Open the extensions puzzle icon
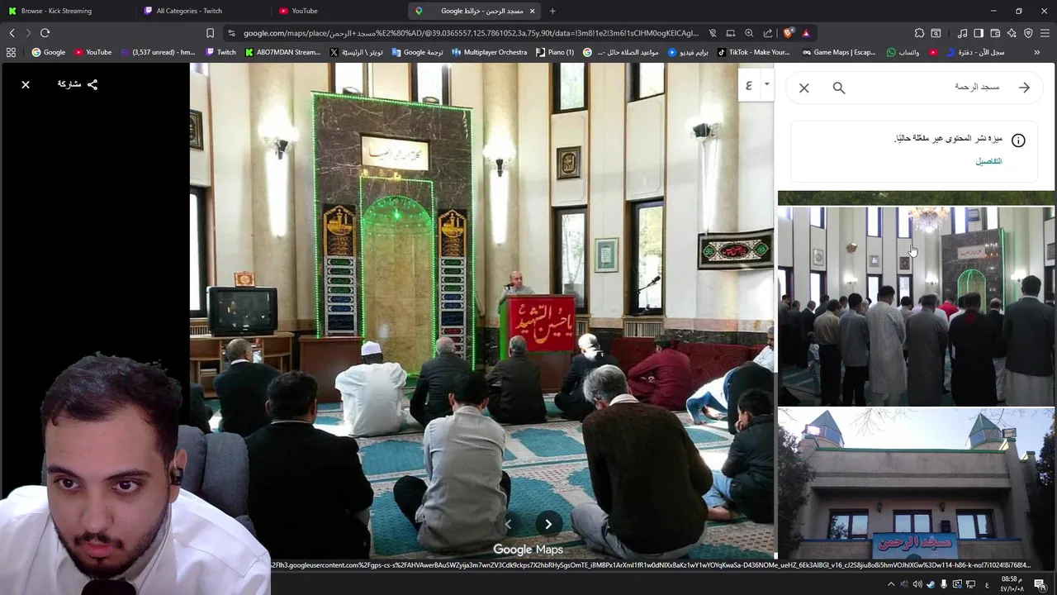Image resolution: width=1057 pixels, height=595 pixels. [919, 33]
